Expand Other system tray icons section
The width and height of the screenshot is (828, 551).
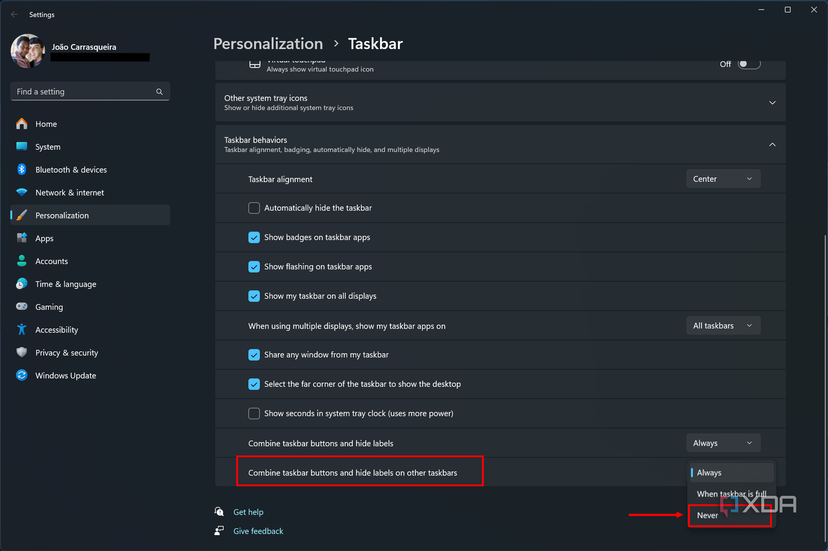coord(772,103)
